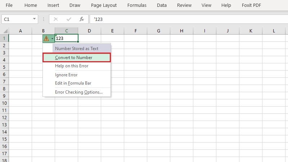Click the formula bar options dots handle
This screenshot has height=162, width=288.
point(44,19)
